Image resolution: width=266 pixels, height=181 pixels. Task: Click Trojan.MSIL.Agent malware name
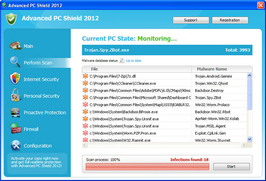click(210, 126)
